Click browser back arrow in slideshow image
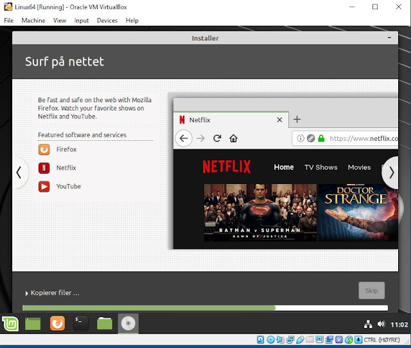411x348 pixels. [184, 138]
